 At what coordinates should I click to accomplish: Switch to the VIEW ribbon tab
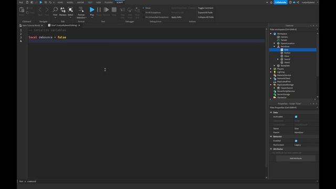(98, 2)
